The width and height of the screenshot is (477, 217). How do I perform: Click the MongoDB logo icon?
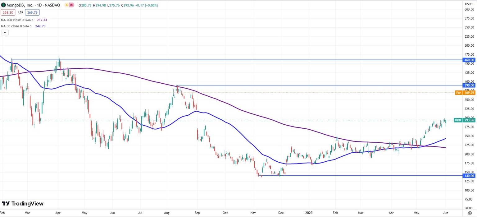[3, 5]
